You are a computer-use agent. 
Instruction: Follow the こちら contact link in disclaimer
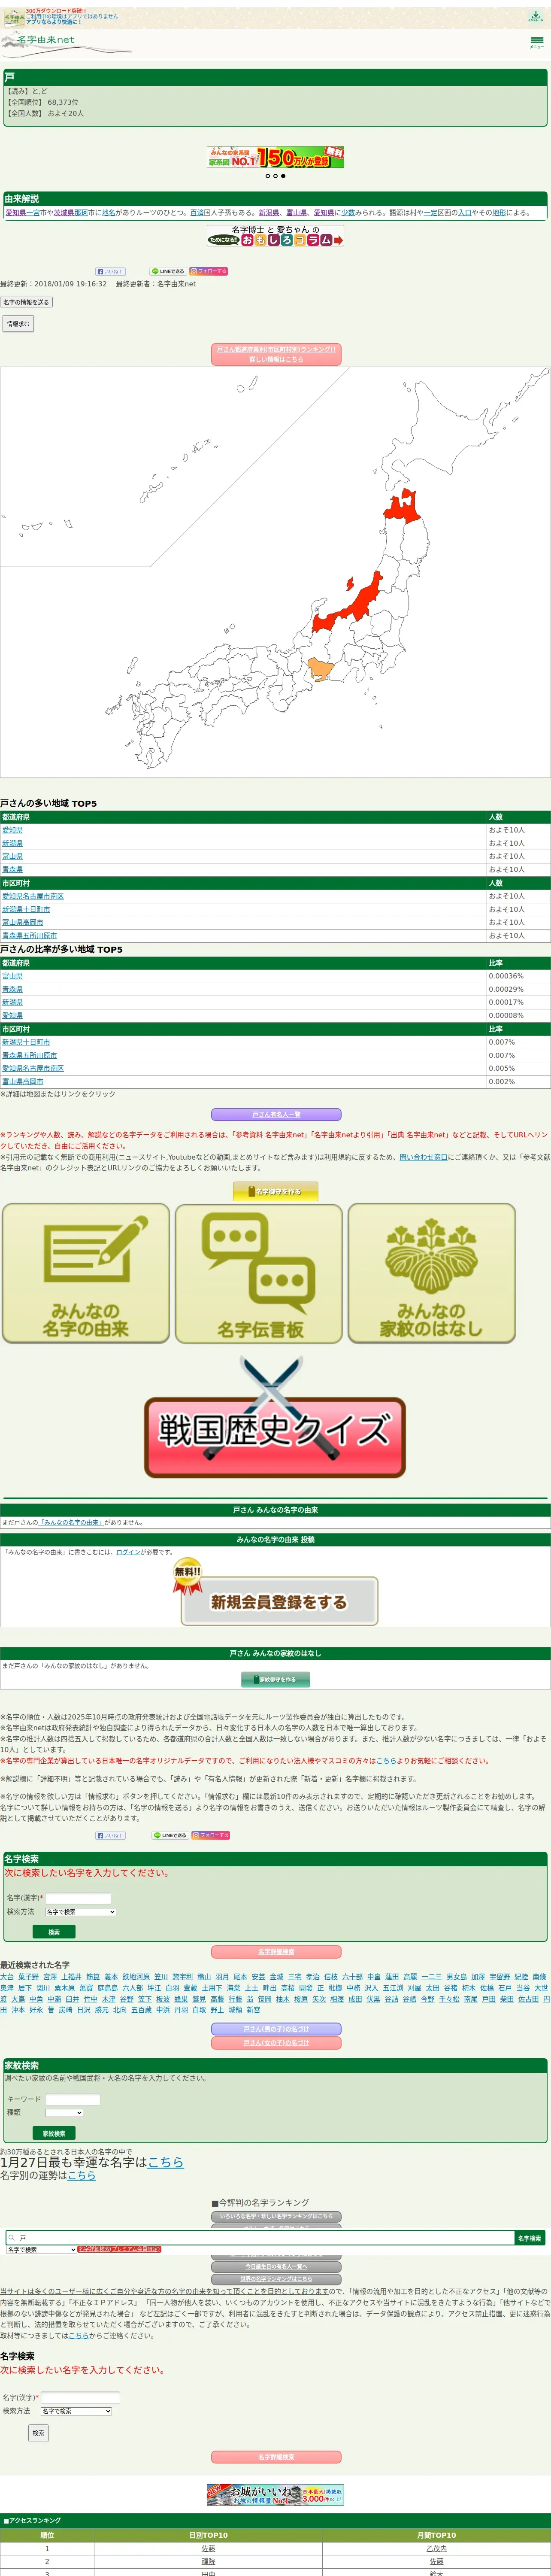click(x=78, y=2336)
